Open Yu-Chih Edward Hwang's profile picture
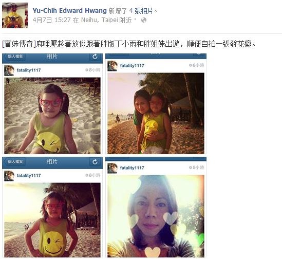The height and width of the screenshot is (259, 282). click(15, 15)
